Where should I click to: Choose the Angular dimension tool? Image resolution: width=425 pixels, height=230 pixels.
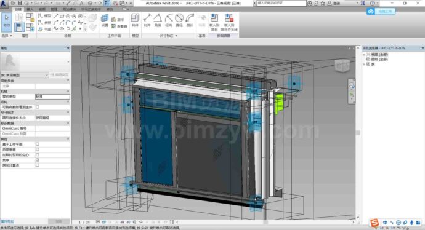[x=158, y=20]
